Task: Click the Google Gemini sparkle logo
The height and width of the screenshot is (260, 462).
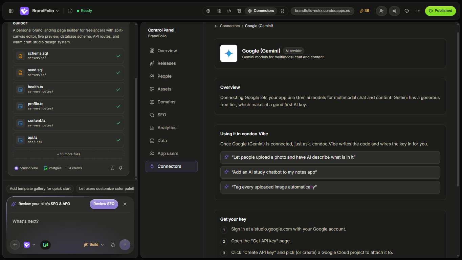Action: coord(229,54)
